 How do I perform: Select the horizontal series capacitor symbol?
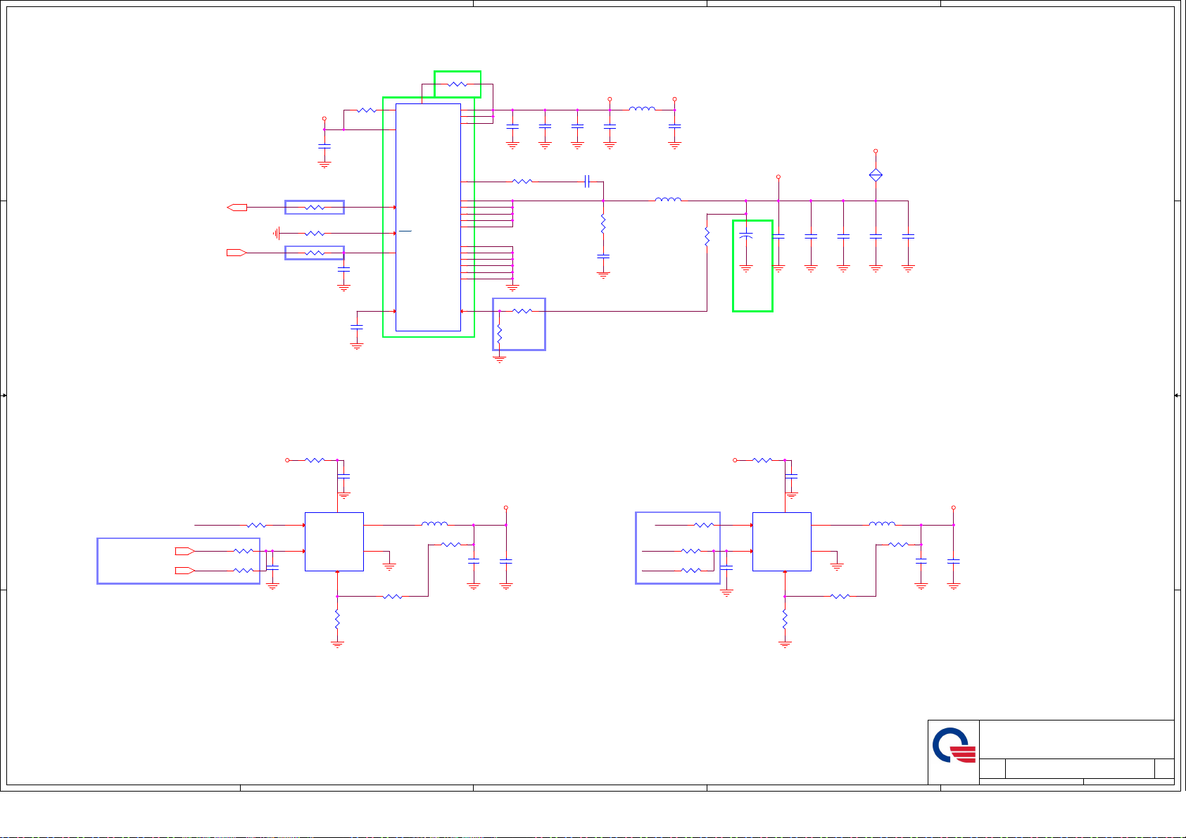click(x=586, y=182)
